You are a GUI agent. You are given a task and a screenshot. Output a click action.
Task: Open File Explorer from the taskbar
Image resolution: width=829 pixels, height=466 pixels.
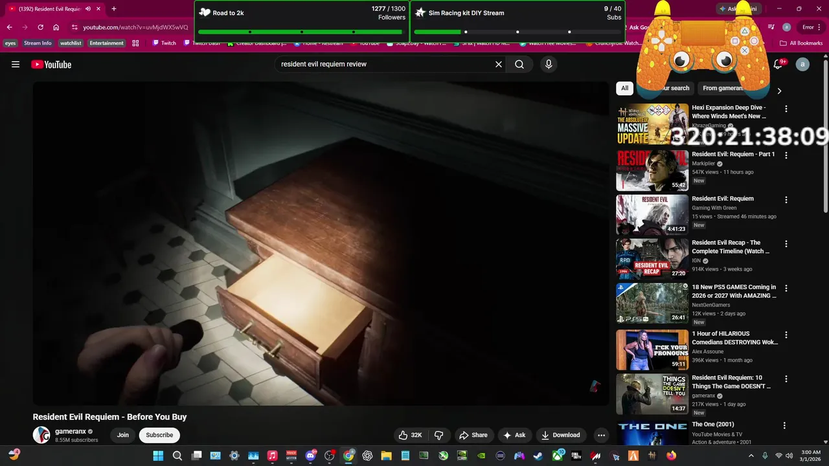386,456
